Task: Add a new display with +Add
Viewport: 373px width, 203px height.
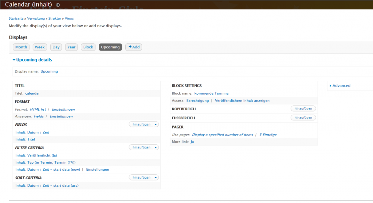Action: [x=134, y=47]
